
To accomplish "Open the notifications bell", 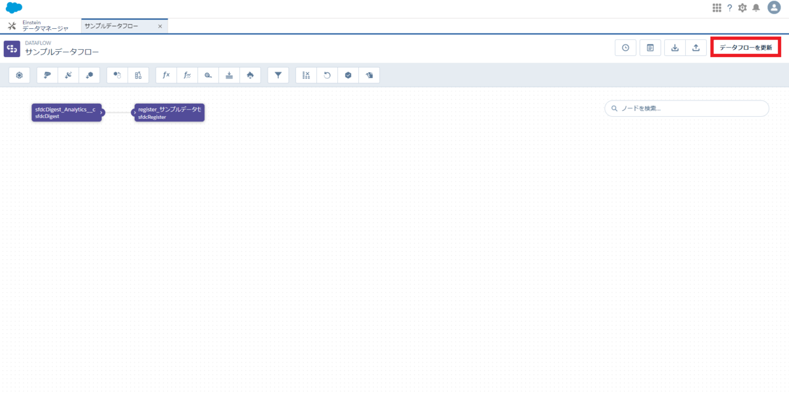I will (x=756, y=8).
